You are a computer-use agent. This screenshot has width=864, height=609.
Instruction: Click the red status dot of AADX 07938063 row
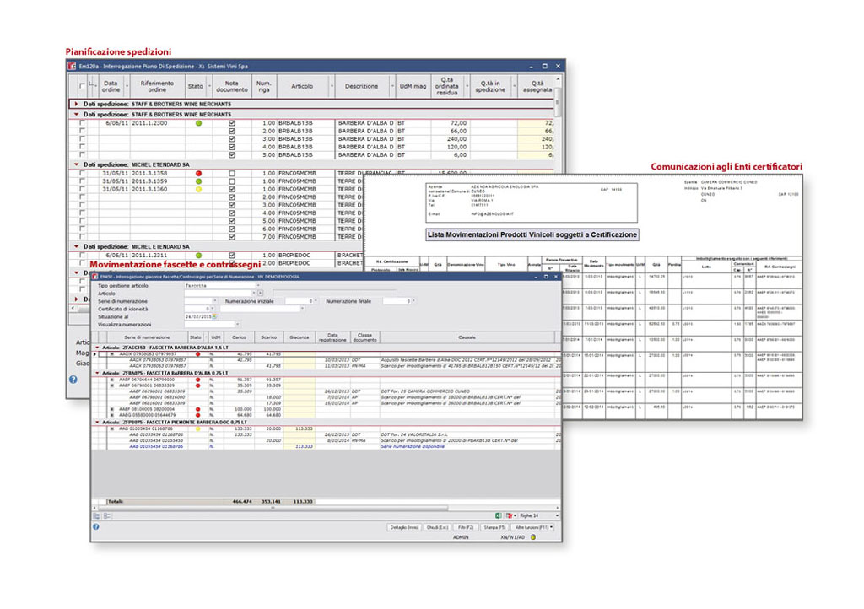197,354
